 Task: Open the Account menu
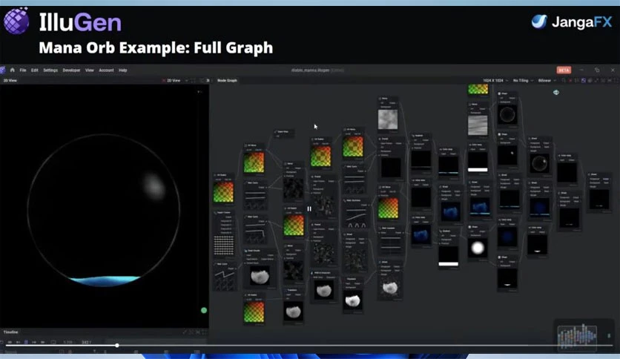coord(106,70)
